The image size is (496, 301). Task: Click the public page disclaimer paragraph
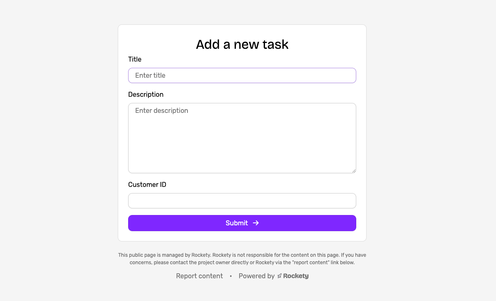point(242,259)
